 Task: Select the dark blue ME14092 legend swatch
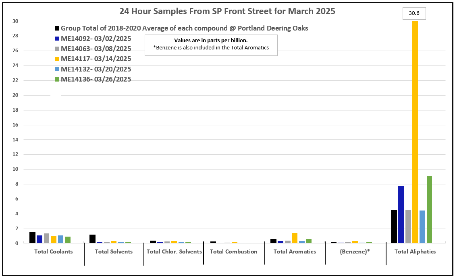57,39
